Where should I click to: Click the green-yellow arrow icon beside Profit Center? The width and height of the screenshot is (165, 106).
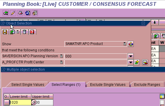pyautogui.click(x=137, y=62)
